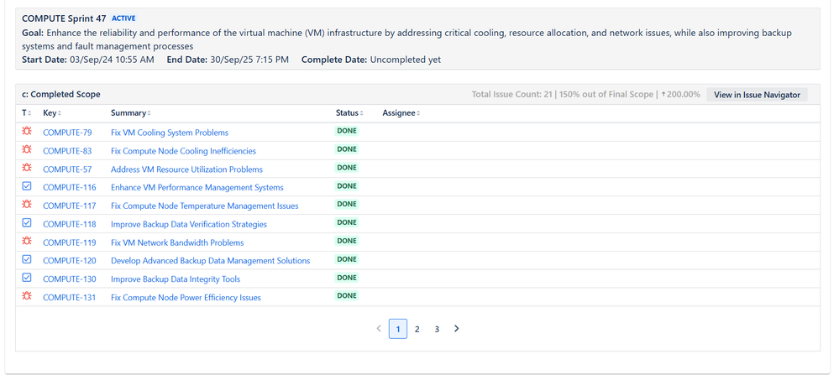839x375 pixels.
Task: Sort issues by the Key column header
Action: coord(52,113)
